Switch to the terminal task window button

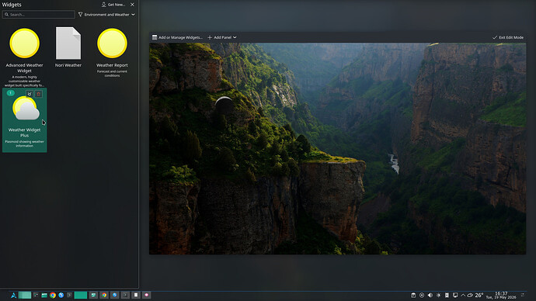[x=125, y=295]
